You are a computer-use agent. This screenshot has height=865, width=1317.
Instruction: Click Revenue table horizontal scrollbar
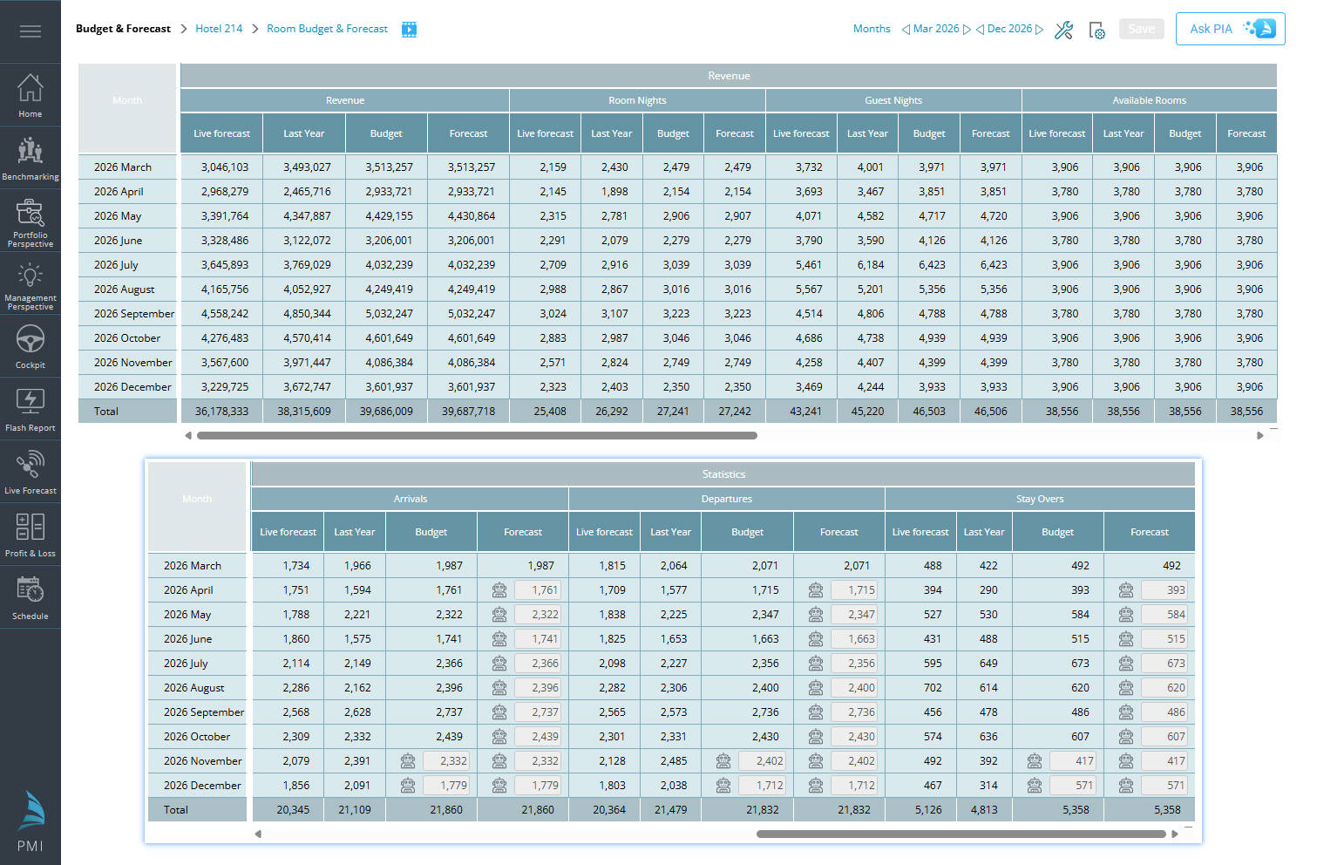(x=477, y=435)
